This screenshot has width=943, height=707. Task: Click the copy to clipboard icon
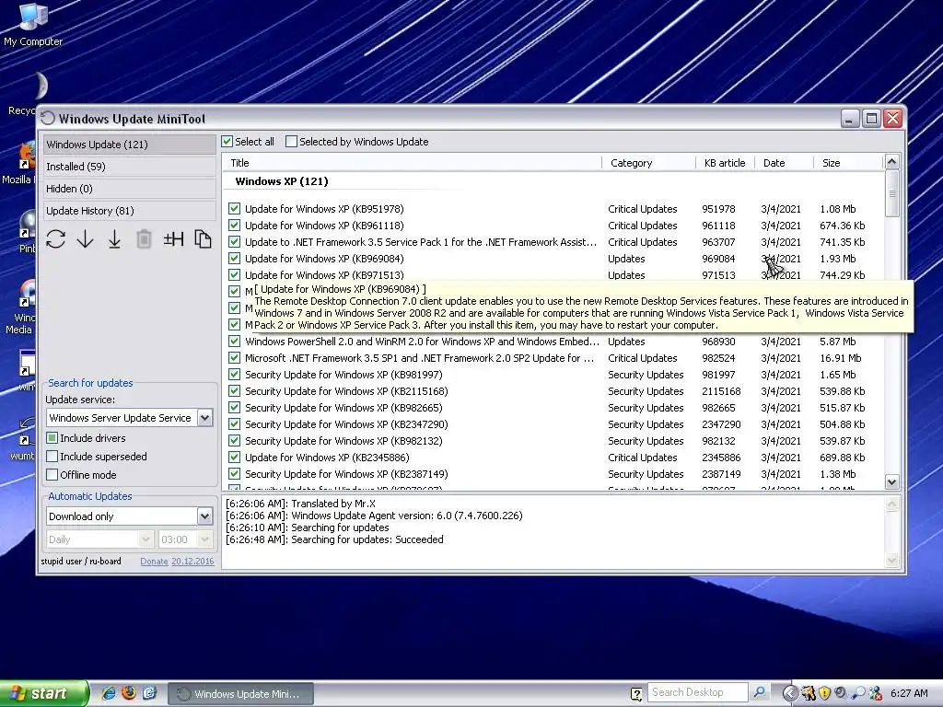click(x=203, y=239)
